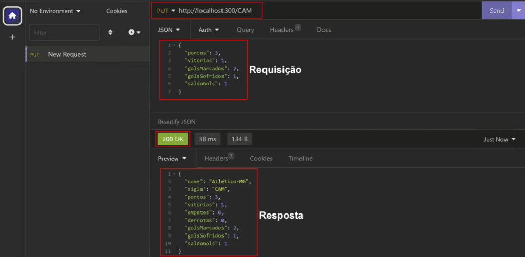Switch to the request Headers tab

[x=285, y=29]
